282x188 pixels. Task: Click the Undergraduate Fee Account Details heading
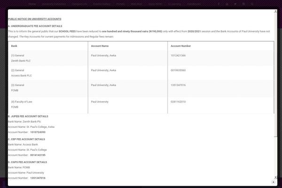tap(35, 26)
